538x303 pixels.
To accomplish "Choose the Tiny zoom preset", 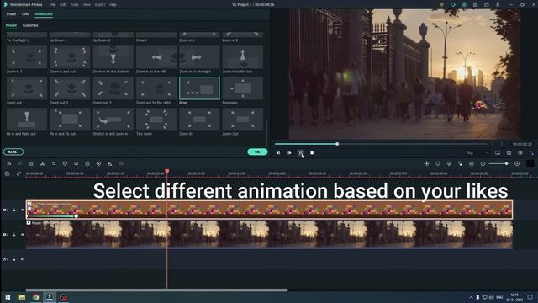I will (x=156, y=122).
